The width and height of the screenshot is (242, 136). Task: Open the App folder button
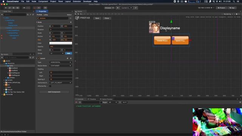point(232,8)
